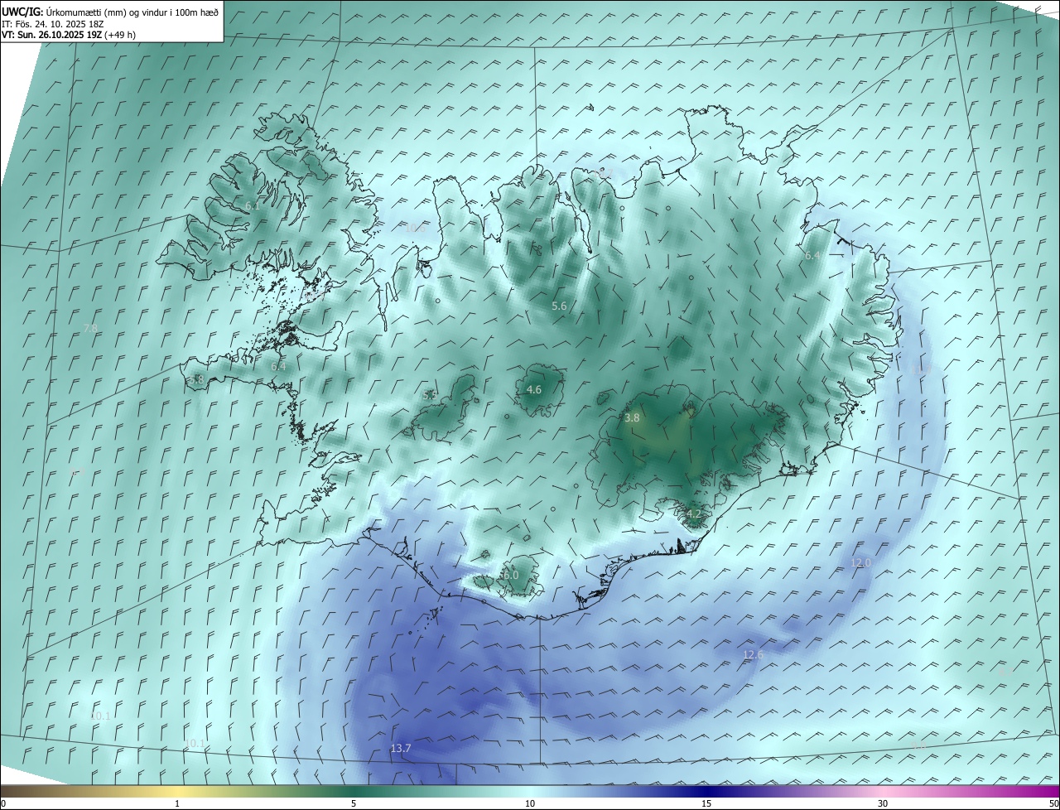Click the 3.8 value label on Vatnajökull

click(632, 418)
